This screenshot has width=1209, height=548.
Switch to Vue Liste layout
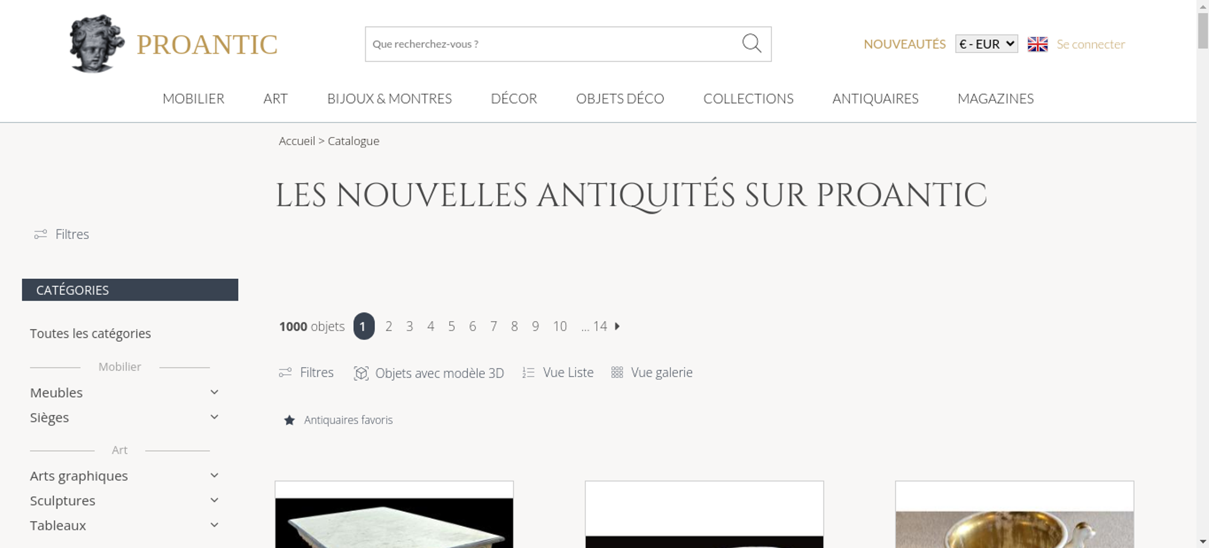(557, 372)
